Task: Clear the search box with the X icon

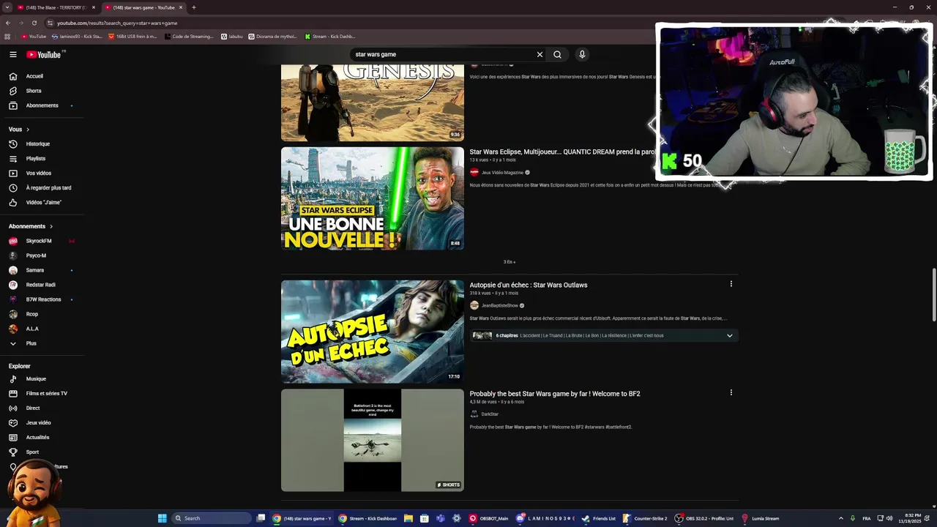Action: [540, 54]
